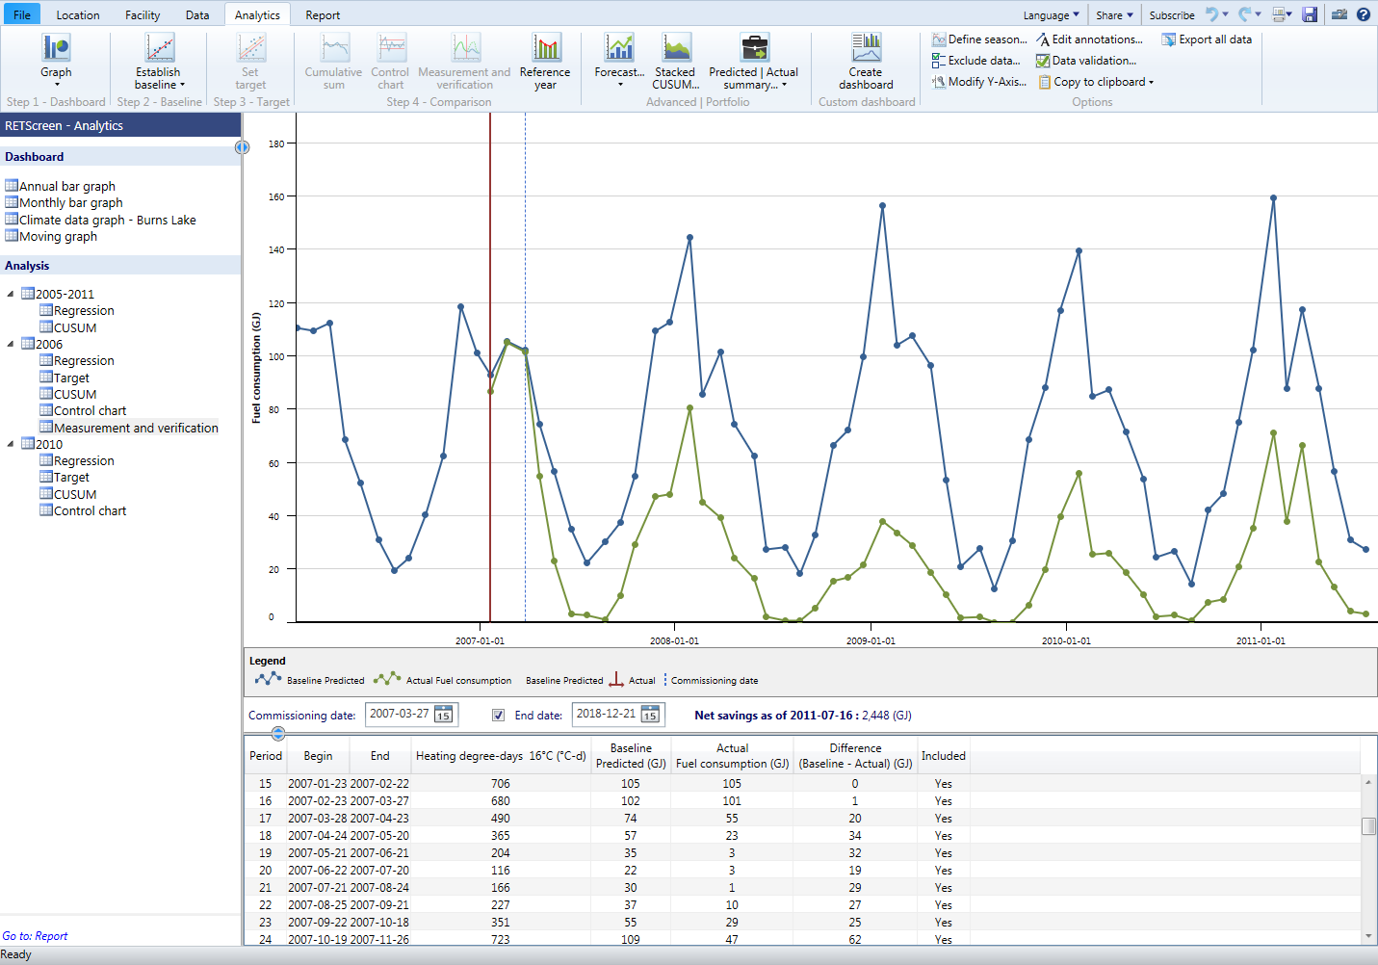The image size is (1378, 965).
Task: Click Exclude data option
Action: pyautogui.click(x=975, y=61)
